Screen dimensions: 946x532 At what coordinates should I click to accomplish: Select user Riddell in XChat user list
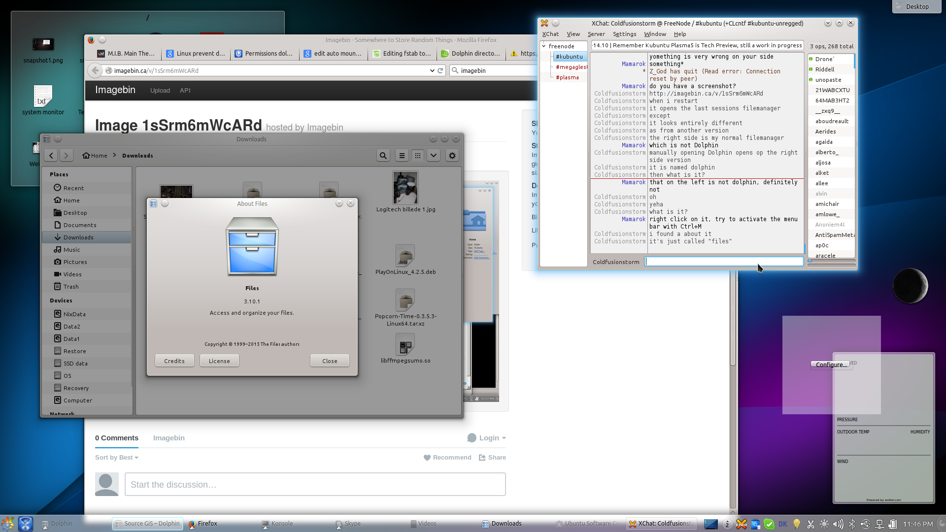point(825,69)
